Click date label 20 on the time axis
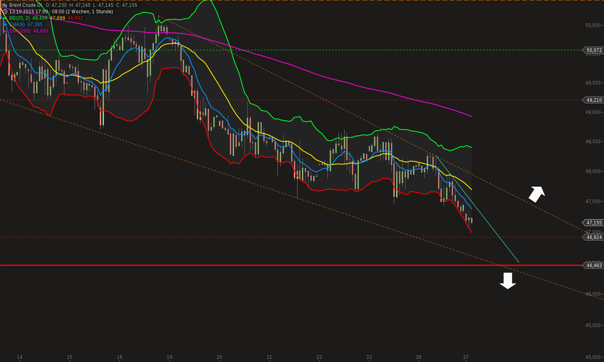 pos(219,357)
